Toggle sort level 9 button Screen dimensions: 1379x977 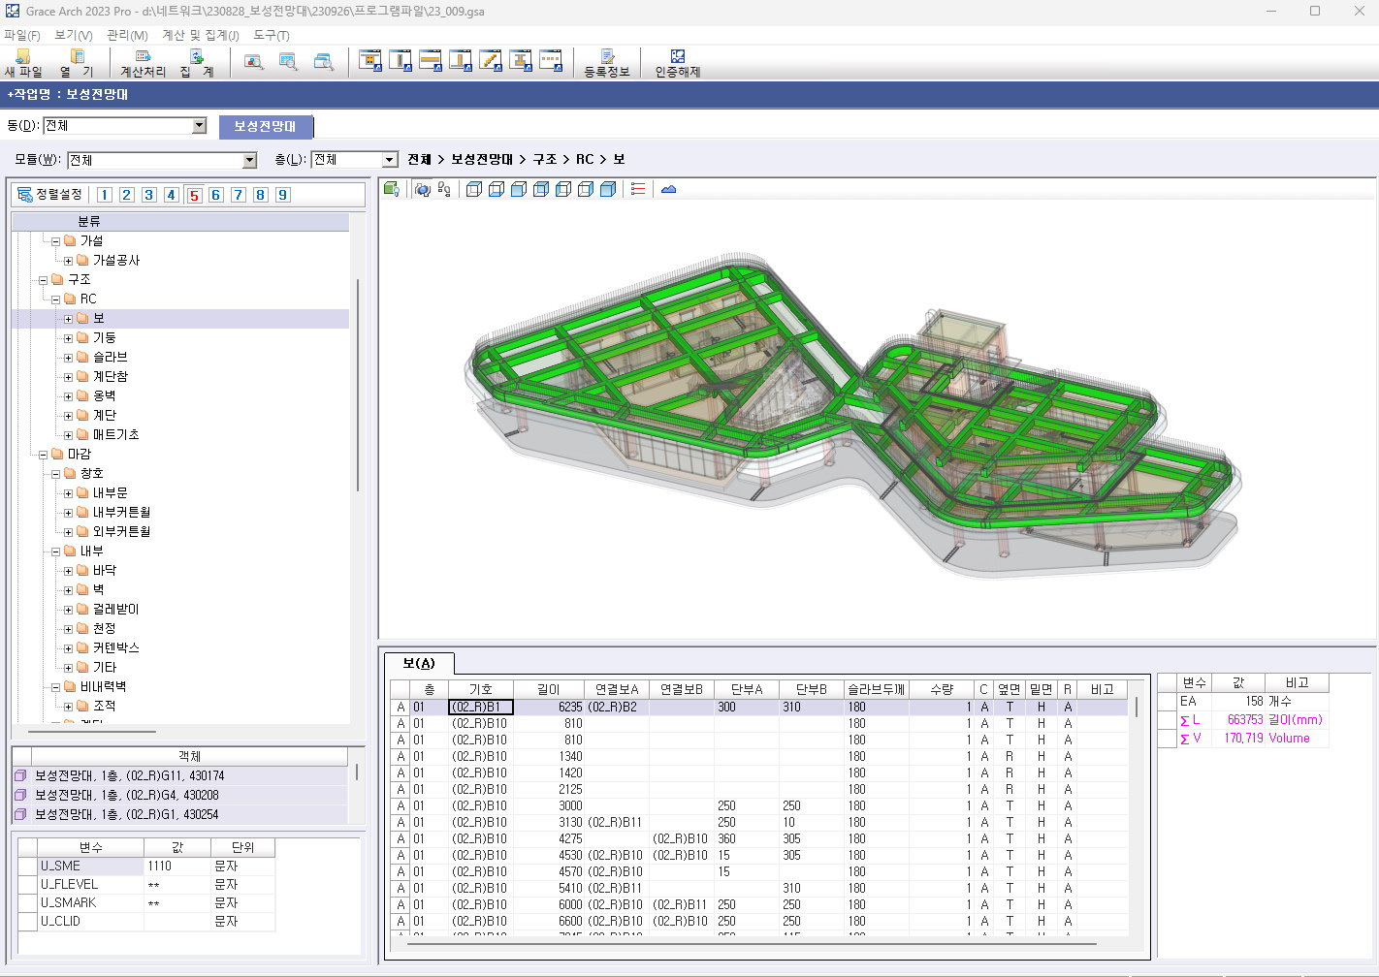click(x=283, y=195)
